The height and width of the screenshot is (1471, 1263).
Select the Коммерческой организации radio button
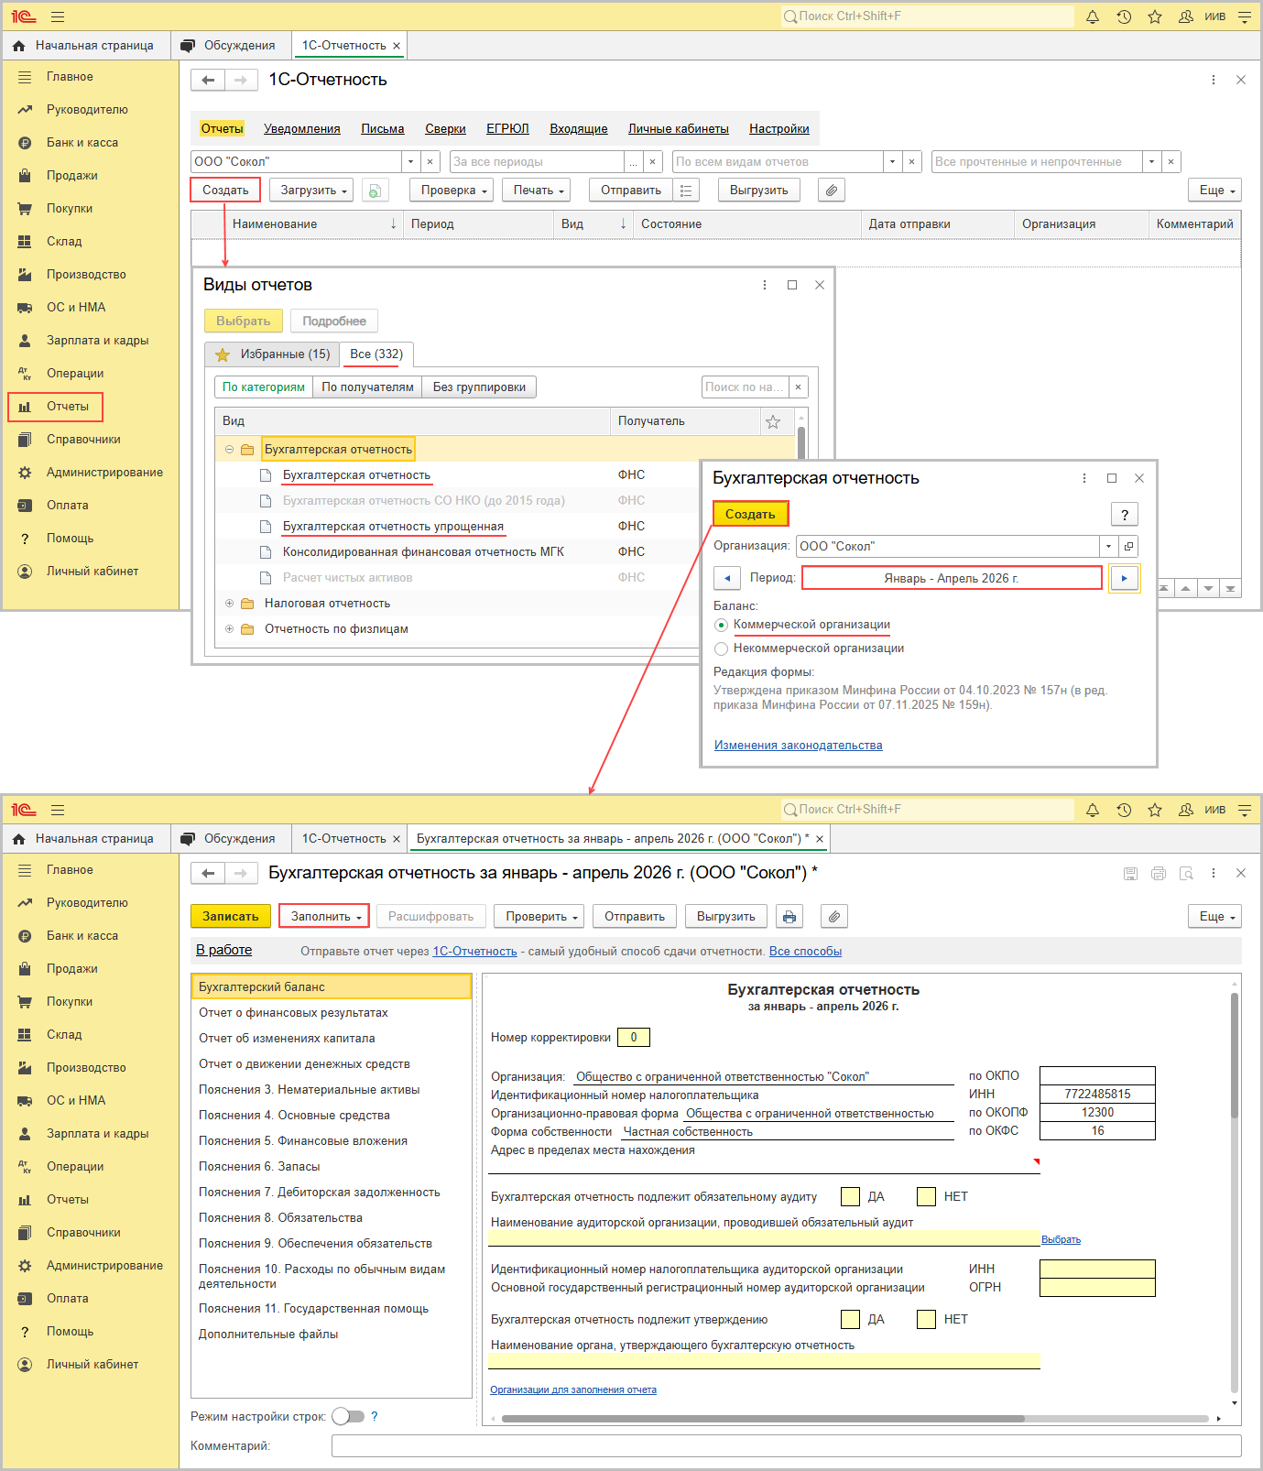point(722,626)
